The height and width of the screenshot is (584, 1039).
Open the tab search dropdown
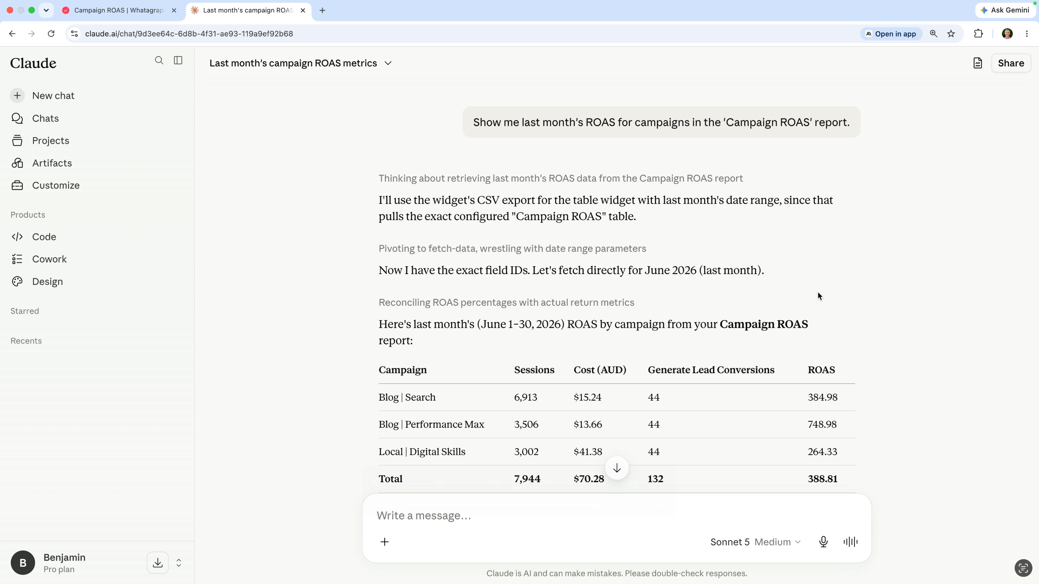pyautogui.click(x=46, y=11)
